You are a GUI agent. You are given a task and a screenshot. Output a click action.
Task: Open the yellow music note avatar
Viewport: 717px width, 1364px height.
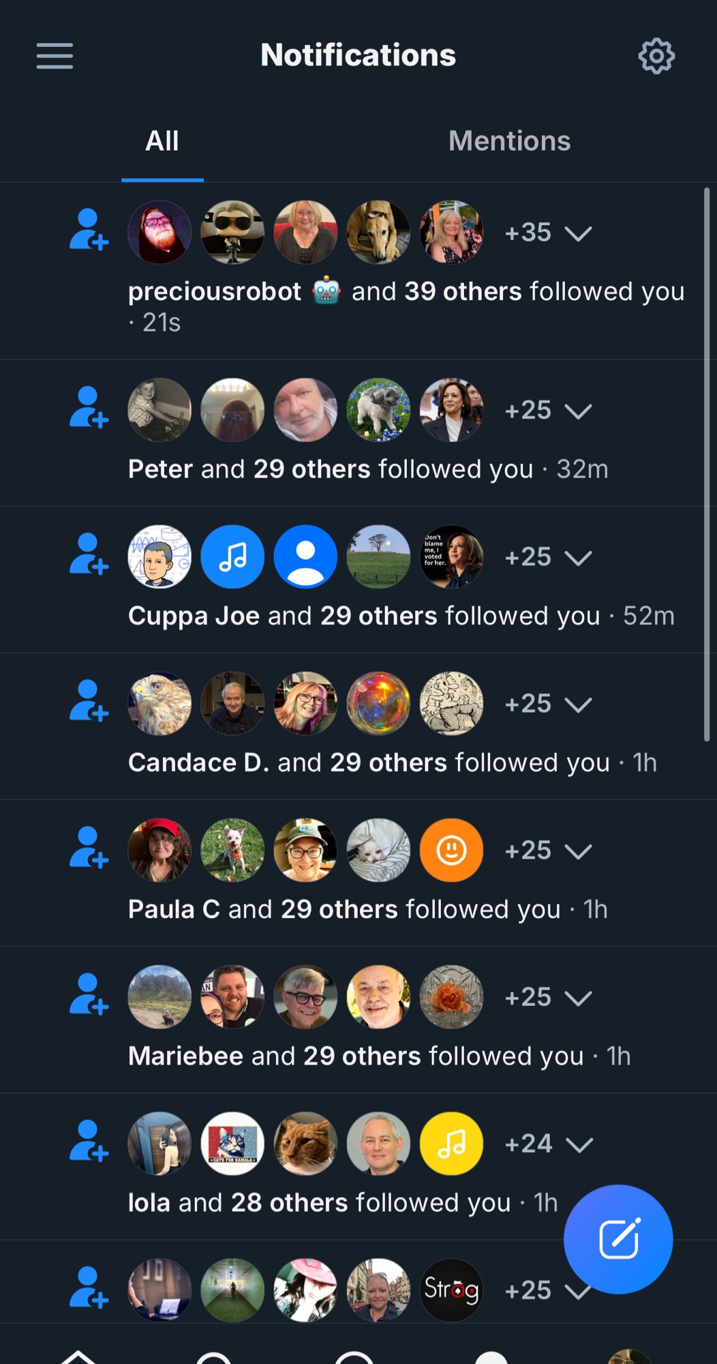pos(451,1143)
